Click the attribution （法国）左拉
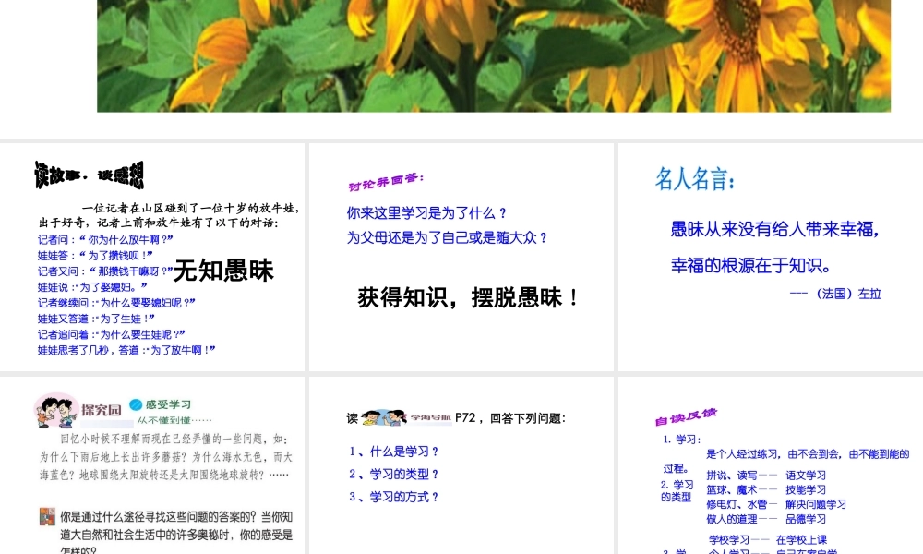Image resolution: width=923 pixels, height=554 pixels. pos(847,294)
